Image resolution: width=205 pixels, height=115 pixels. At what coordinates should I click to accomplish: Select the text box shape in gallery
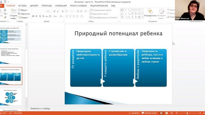click(122, 10)
